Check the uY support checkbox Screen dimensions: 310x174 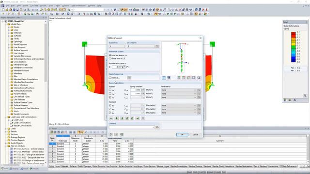pyautogui.click(x=110, y=94)
